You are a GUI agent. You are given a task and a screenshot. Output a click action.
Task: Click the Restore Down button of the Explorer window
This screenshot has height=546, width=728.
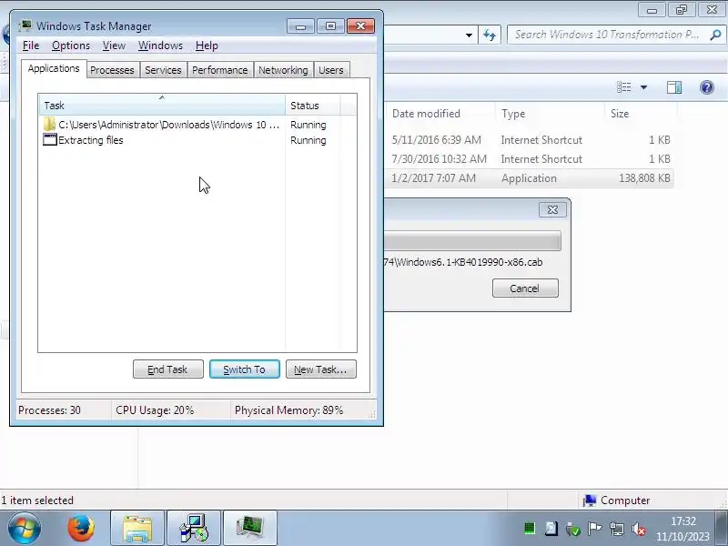point(682,9)
